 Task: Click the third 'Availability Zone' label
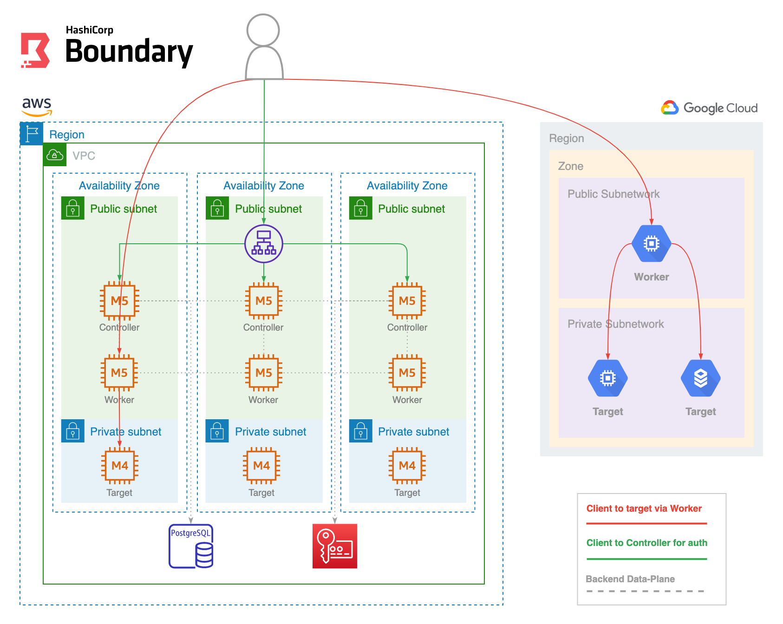[407, 186]
